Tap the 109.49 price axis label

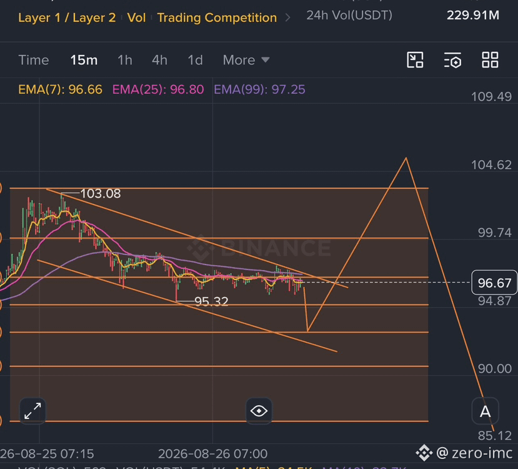491,96
